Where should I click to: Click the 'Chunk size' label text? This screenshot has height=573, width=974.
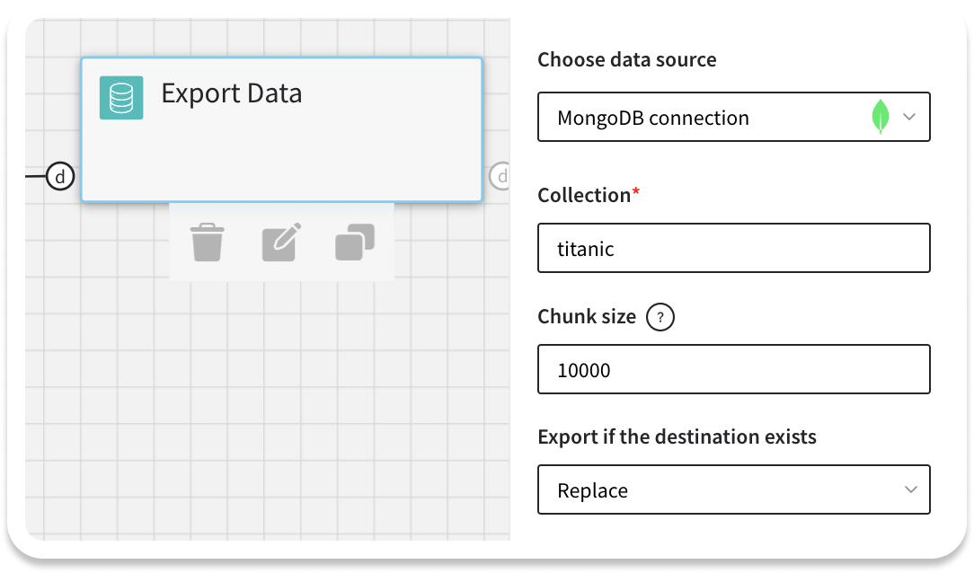587,317
